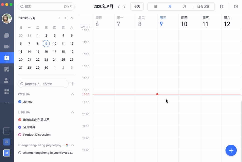Open the Messages chat icon in sidebar
Screen dimensions: 242x162
(x=7, y=35)
